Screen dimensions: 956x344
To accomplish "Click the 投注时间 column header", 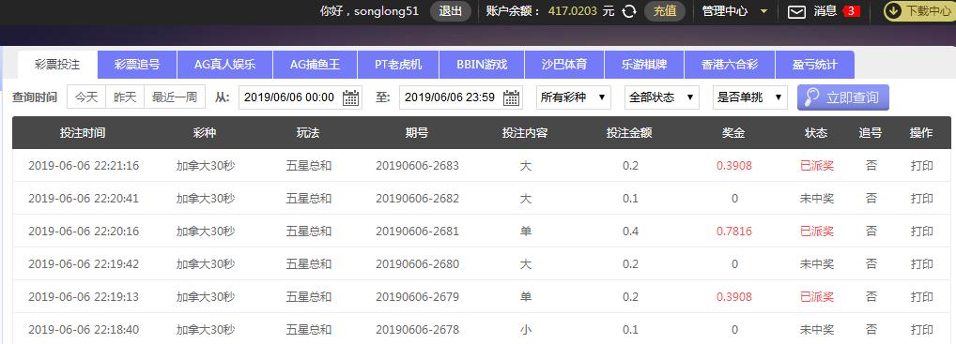I will coord(83,133).
